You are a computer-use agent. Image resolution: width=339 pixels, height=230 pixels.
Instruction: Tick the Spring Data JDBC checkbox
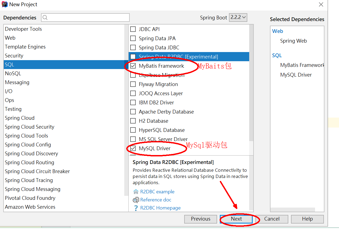pyautogui.click(x=133, y=47)
